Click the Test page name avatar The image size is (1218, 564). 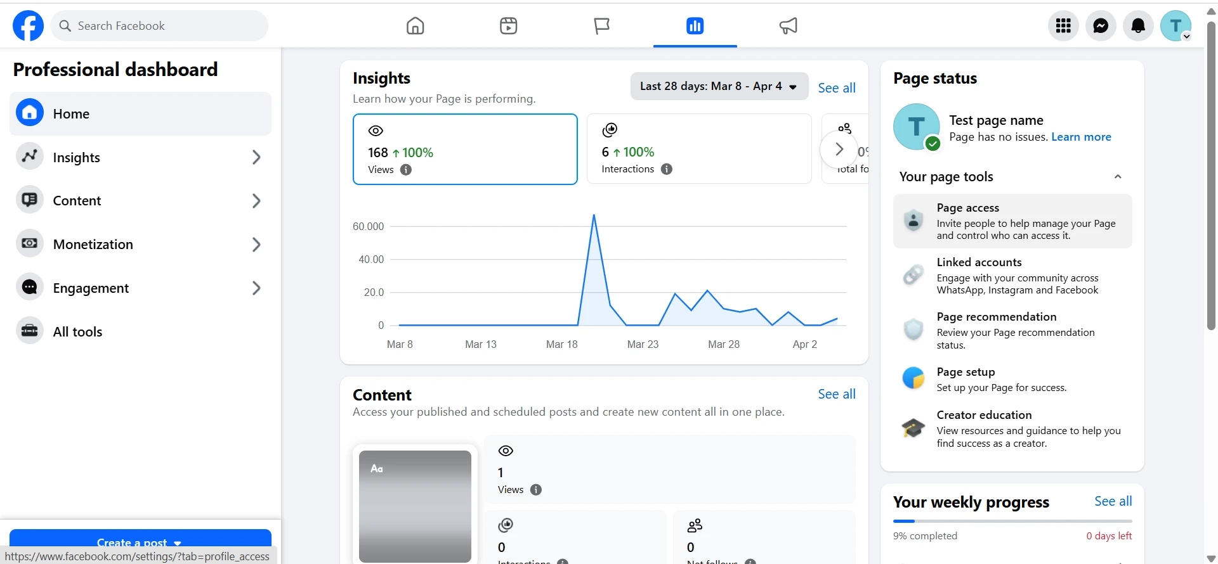(x=916, y=127)
